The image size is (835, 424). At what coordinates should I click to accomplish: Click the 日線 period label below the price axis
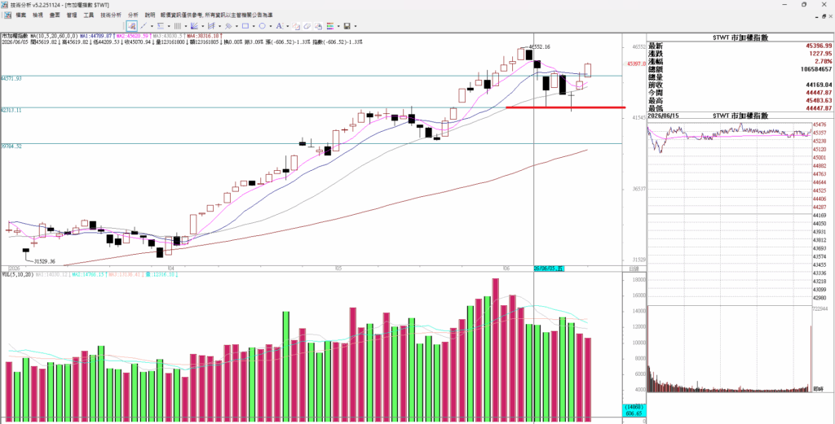(x=634, y=269)
